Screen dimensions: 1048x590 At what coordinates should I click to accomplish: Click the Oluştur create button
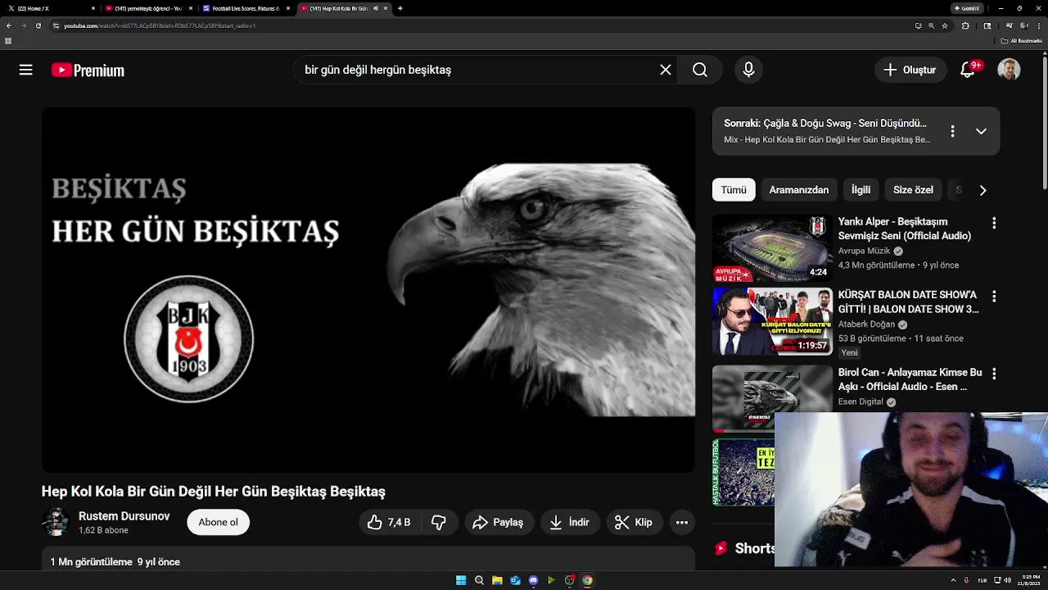[x=910, y=70]
